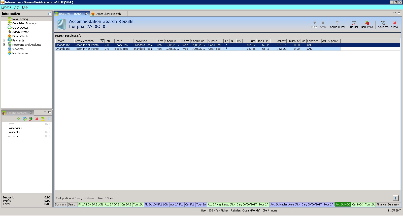The image size is (403, 216).
Task: Sort by the Room type column header
Action: pyautogui.click(x=145, y=41)
